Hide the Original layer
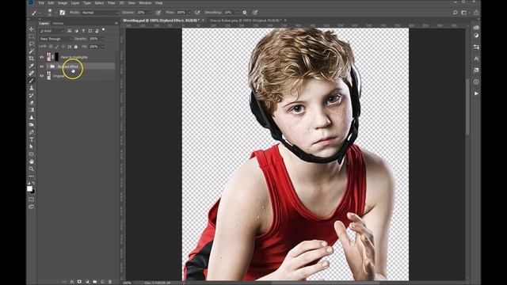Viewport: 507px width, 285px height. pos(42,76)
